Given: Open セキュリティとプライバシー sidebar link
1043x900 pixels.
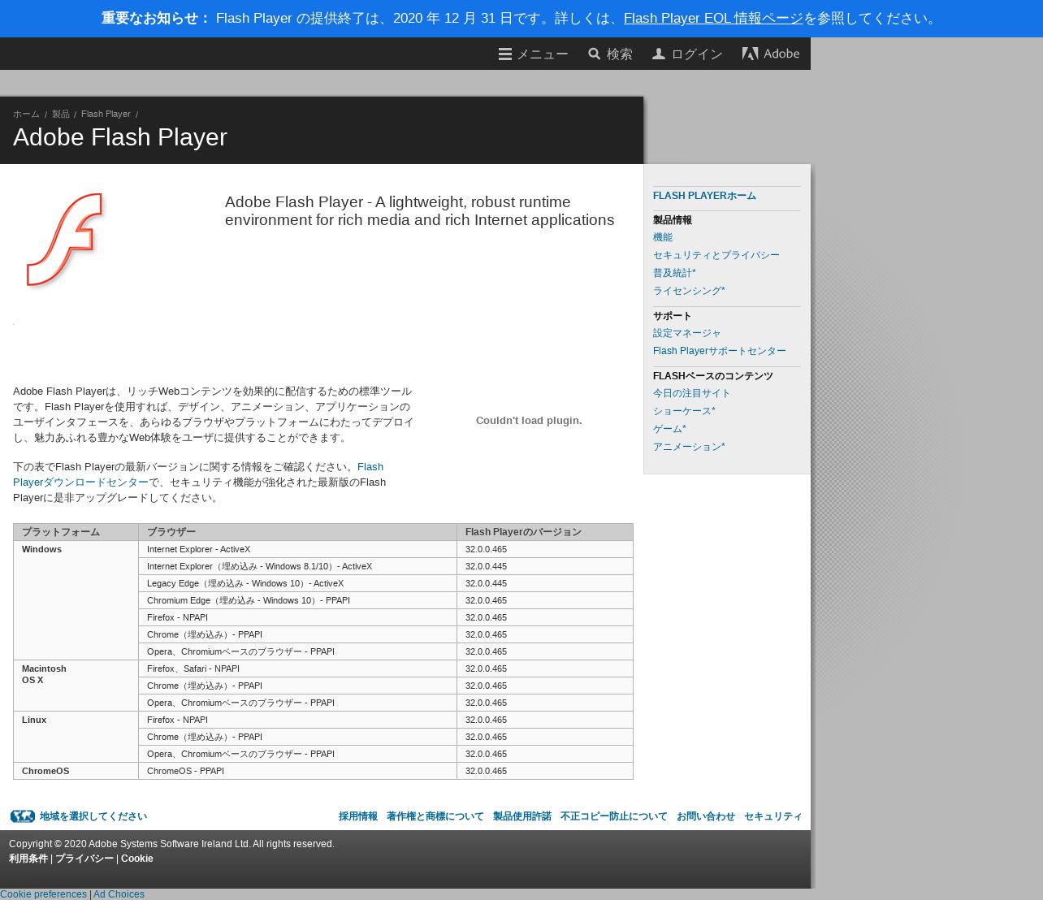Looking at the screenshot, I should click(x=716, y=255).
